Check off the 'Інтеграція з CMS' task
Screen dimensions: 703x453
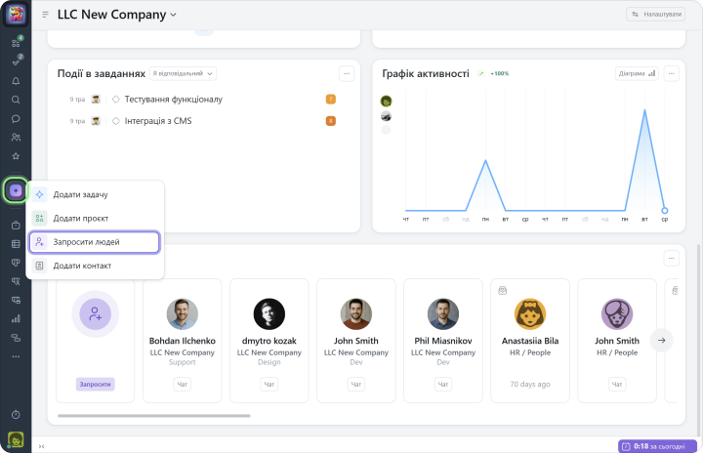pos(116,121)
